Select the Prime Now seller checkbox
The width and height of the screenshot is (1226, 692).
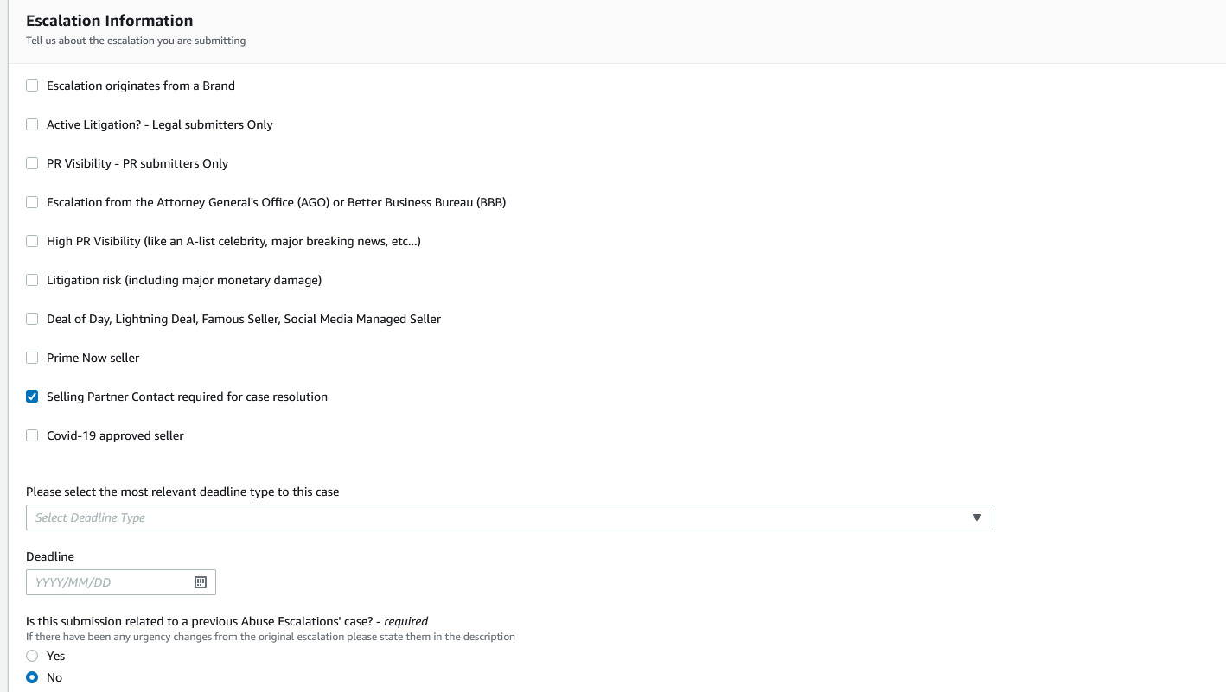coord(32,358)
